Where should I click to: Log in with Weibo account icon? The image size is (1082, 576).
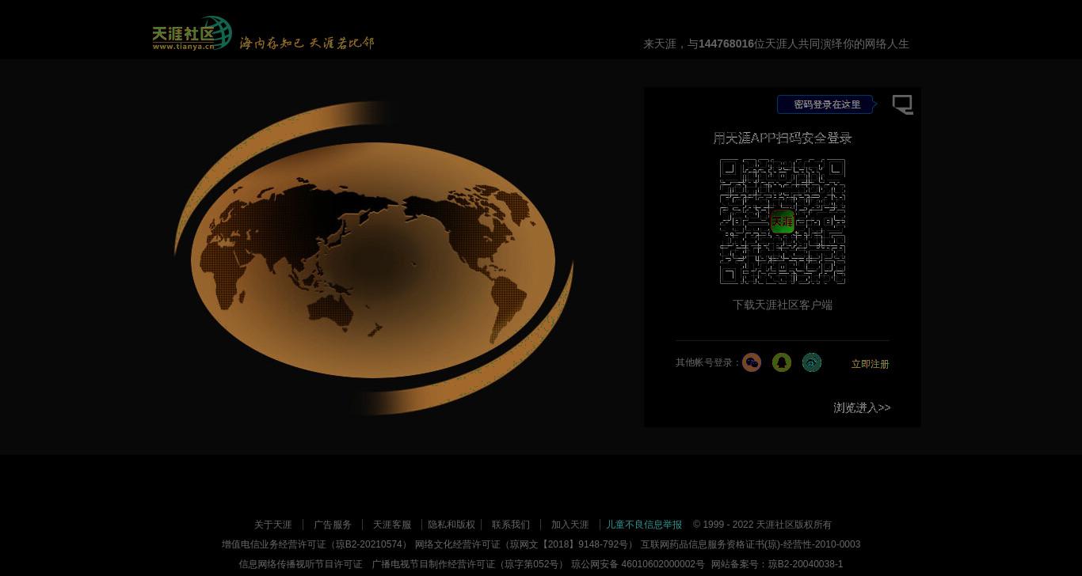tap(812, 362)
